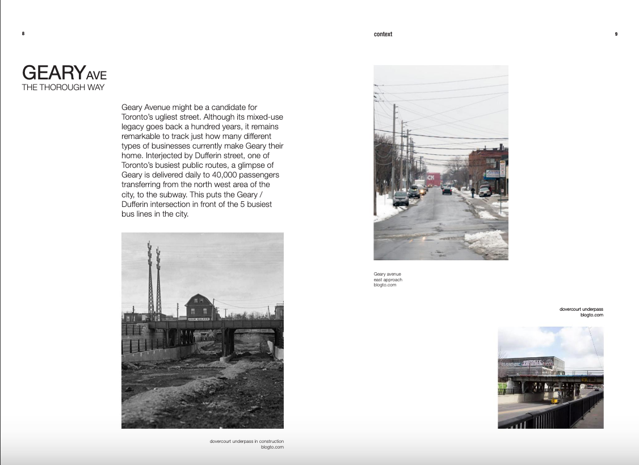Click page number 9
Viewport: 639px width, 465px height.
click(616, 34)
